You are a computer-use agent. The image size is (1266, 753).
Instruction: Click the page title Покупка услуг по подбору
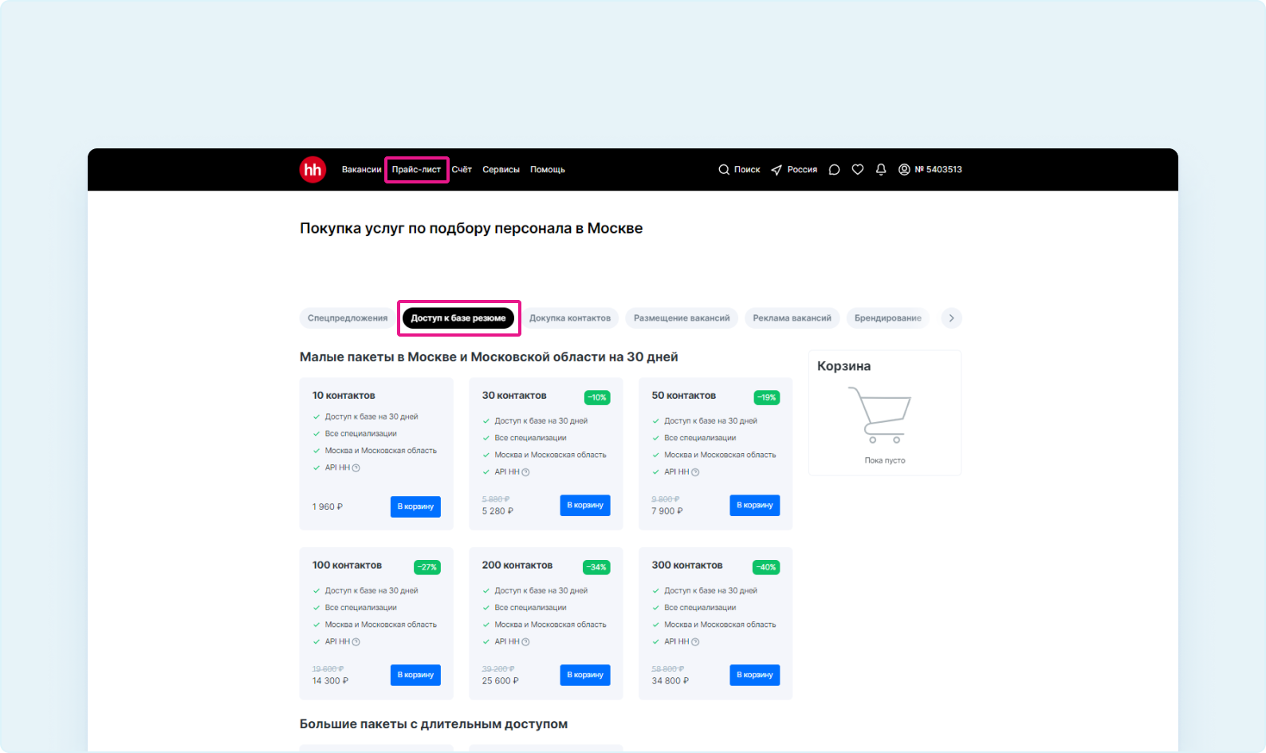471,228
